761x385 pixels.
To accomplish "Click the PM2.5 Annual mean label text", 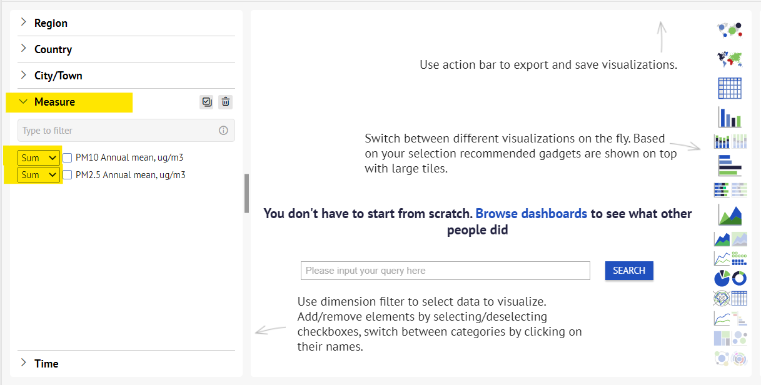I will [131, 175].
